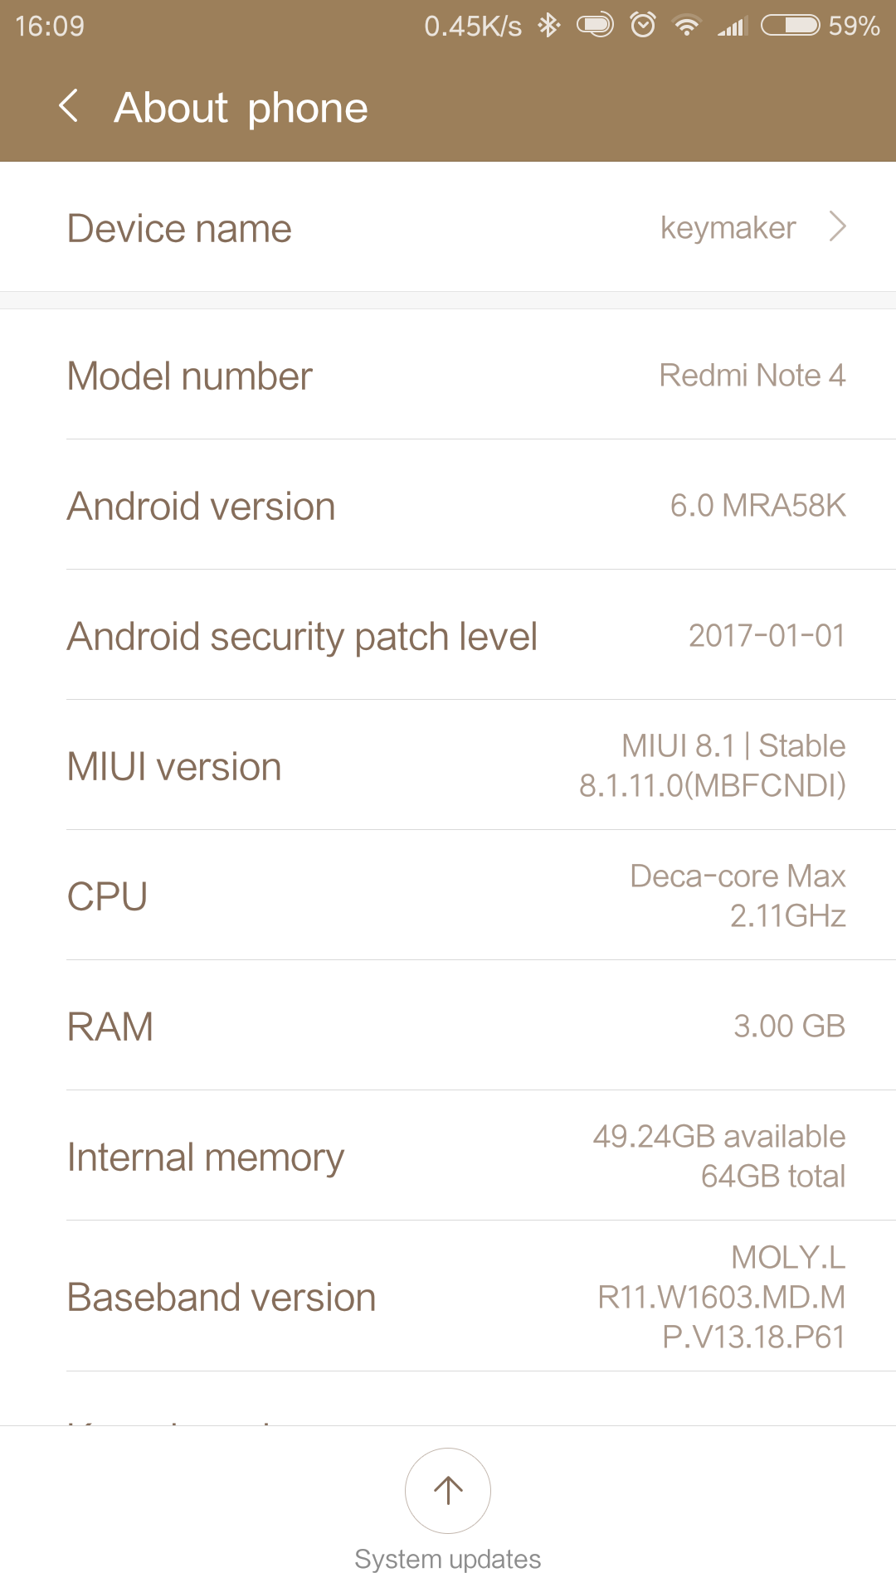Tap the battery indicator icon
Screen dimensions: 896x1592
point(790,26)
